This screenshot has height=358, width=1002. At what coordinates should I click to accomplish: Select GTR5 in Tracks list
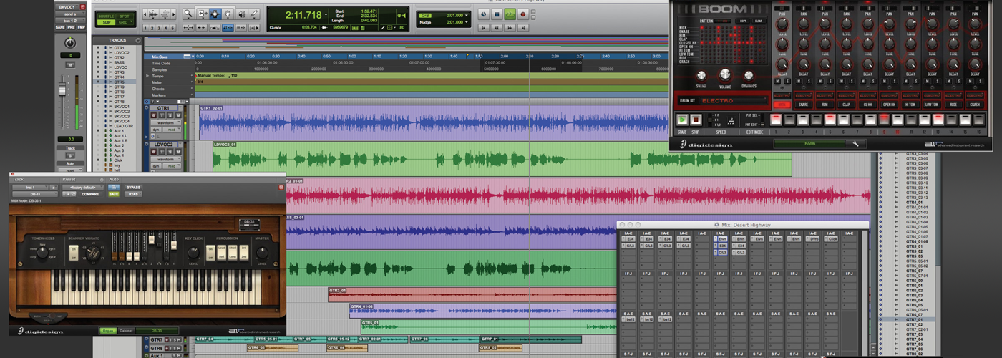click(119, 82)
